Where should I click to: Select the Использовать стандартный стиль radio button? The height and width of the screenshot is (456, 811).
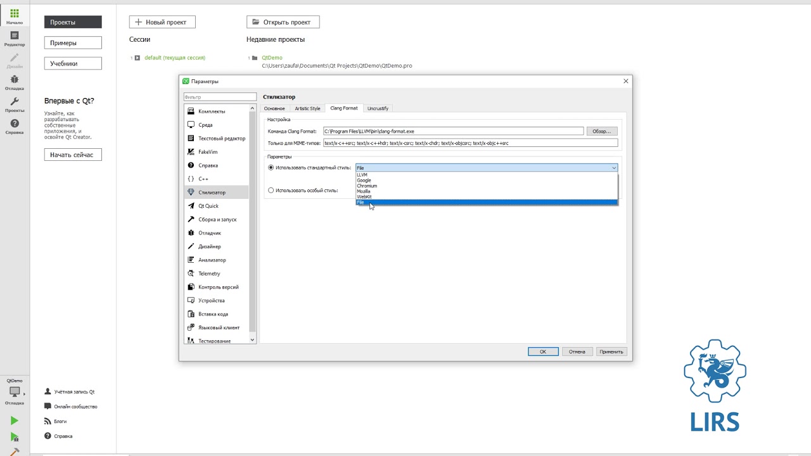[x=271, y=168]
